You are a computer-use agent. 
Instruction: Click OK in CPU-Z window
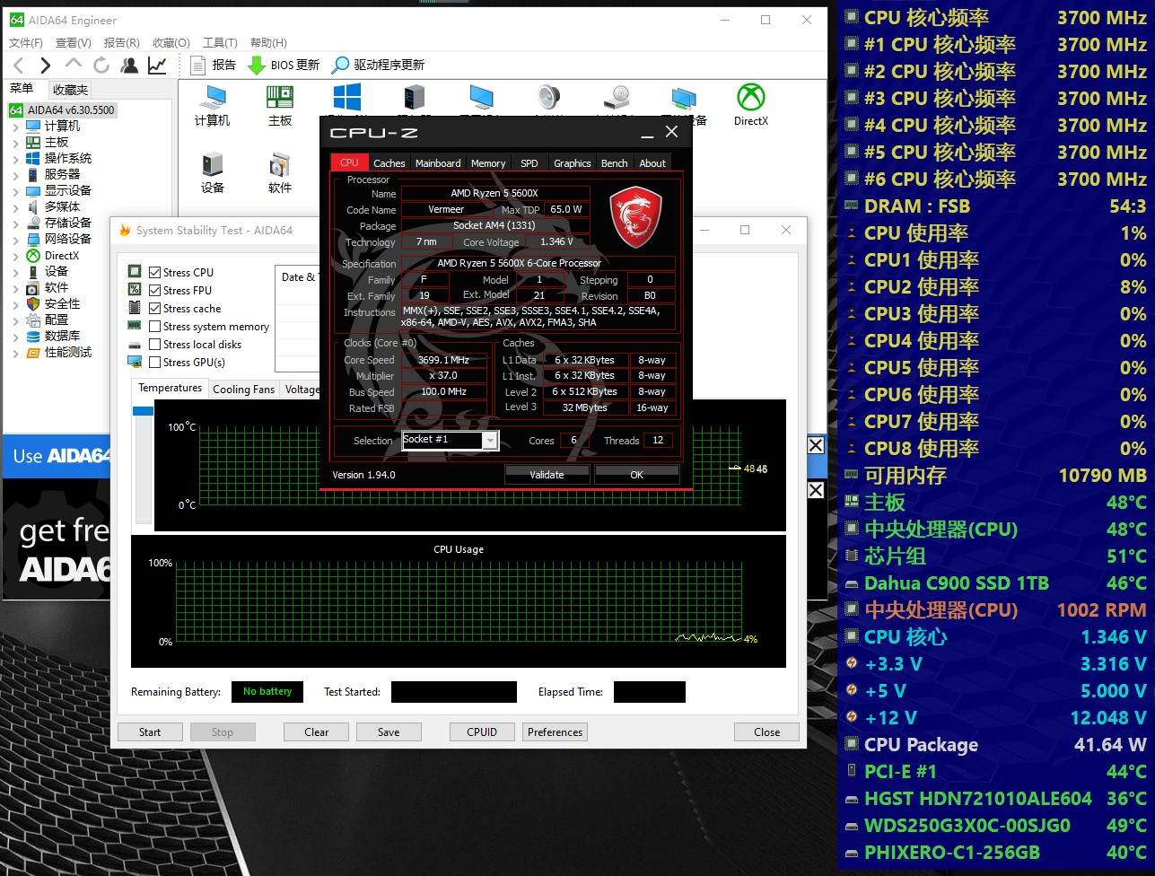[636, 475]
